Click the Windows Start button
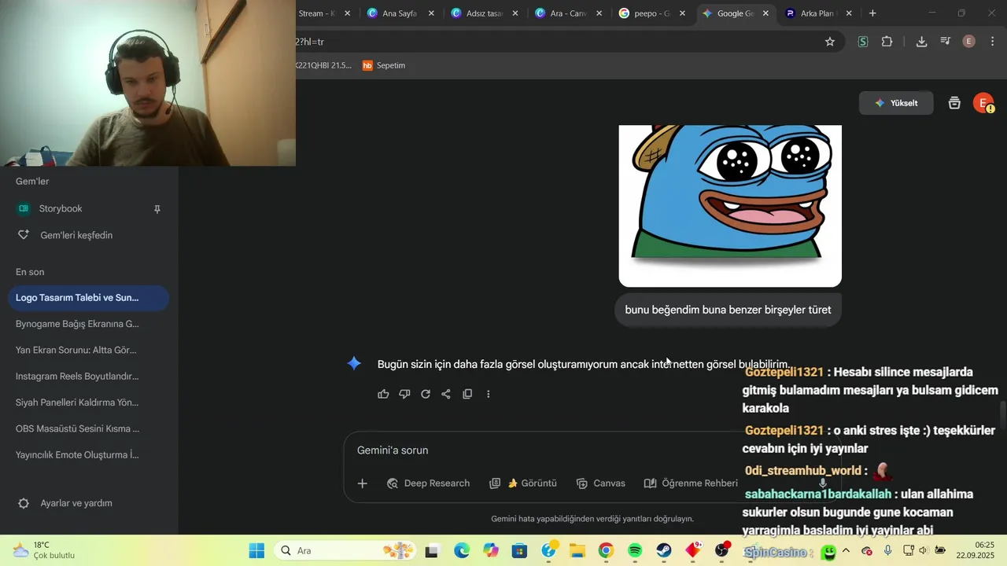The width and height of the screenshot is (1007, 566). click(x=256, y=550)
